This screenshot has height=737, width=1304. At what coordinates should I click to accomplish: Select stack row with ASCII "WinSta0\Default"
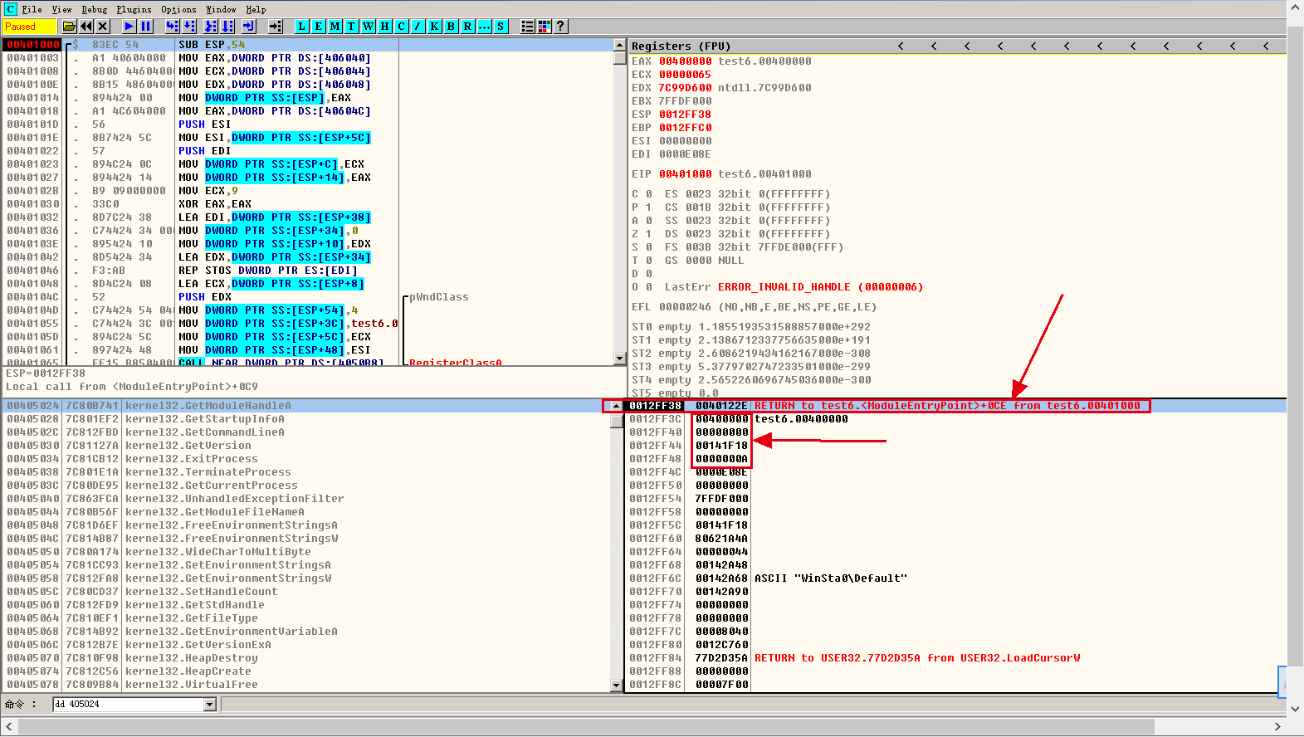coord(955,578)
